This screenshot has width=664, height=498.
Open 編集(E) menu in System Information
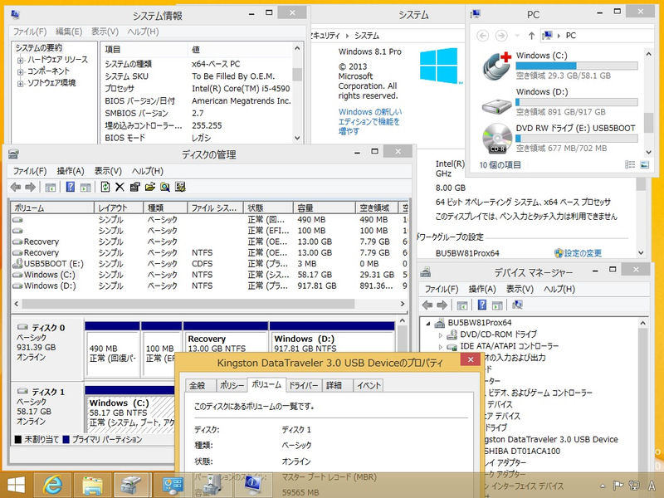point(69,32)
